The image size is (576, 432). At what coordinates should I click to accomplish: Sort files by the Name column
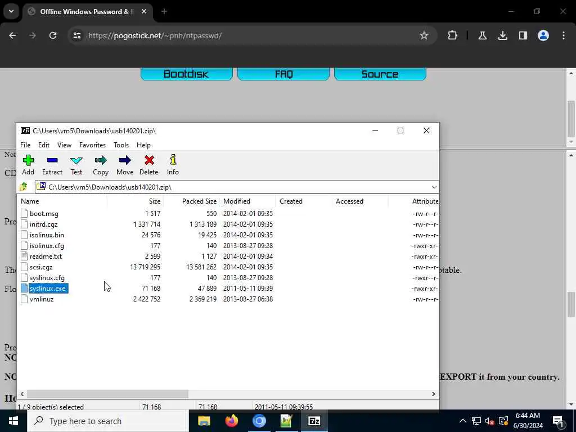tap(62, 201)
